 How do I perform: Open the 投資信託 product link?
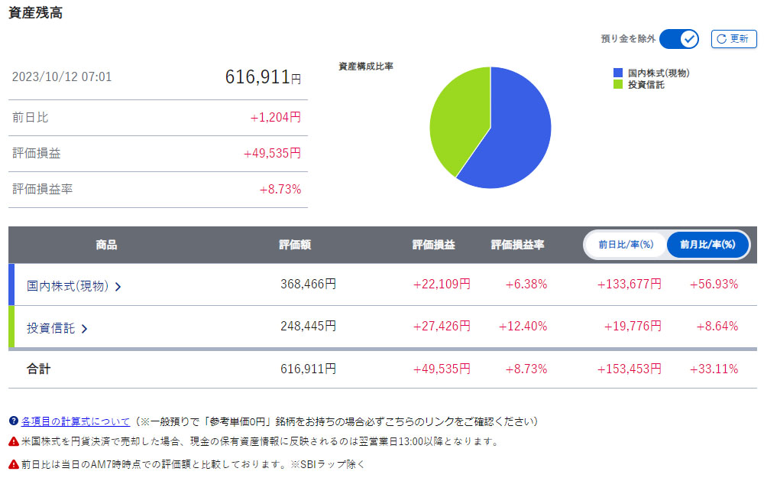pos(50,328)
